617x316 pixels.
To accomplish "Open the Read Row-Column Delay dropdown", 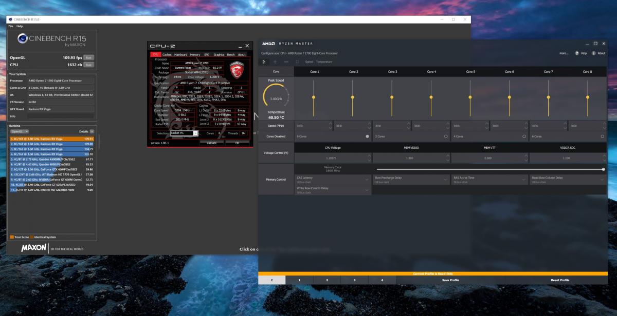I will click(568, 179).
